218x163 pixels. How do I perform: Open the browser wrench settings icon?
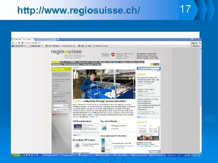200,43
